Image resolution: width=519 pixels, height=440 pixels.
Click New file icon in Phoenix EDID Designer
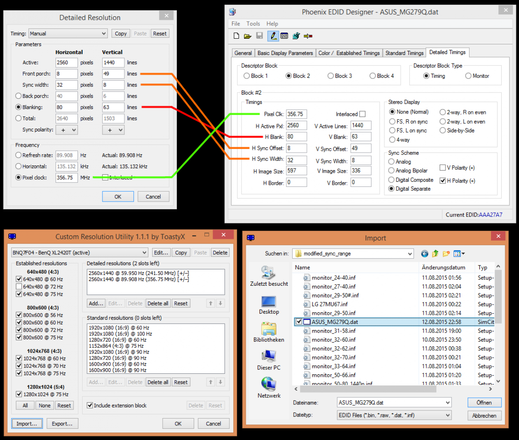click(x=236, y=36)
